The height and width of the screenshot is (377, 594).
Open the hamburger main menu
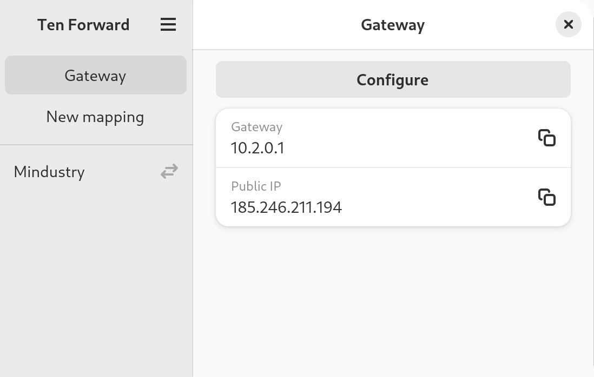click(x=168, y=25)
